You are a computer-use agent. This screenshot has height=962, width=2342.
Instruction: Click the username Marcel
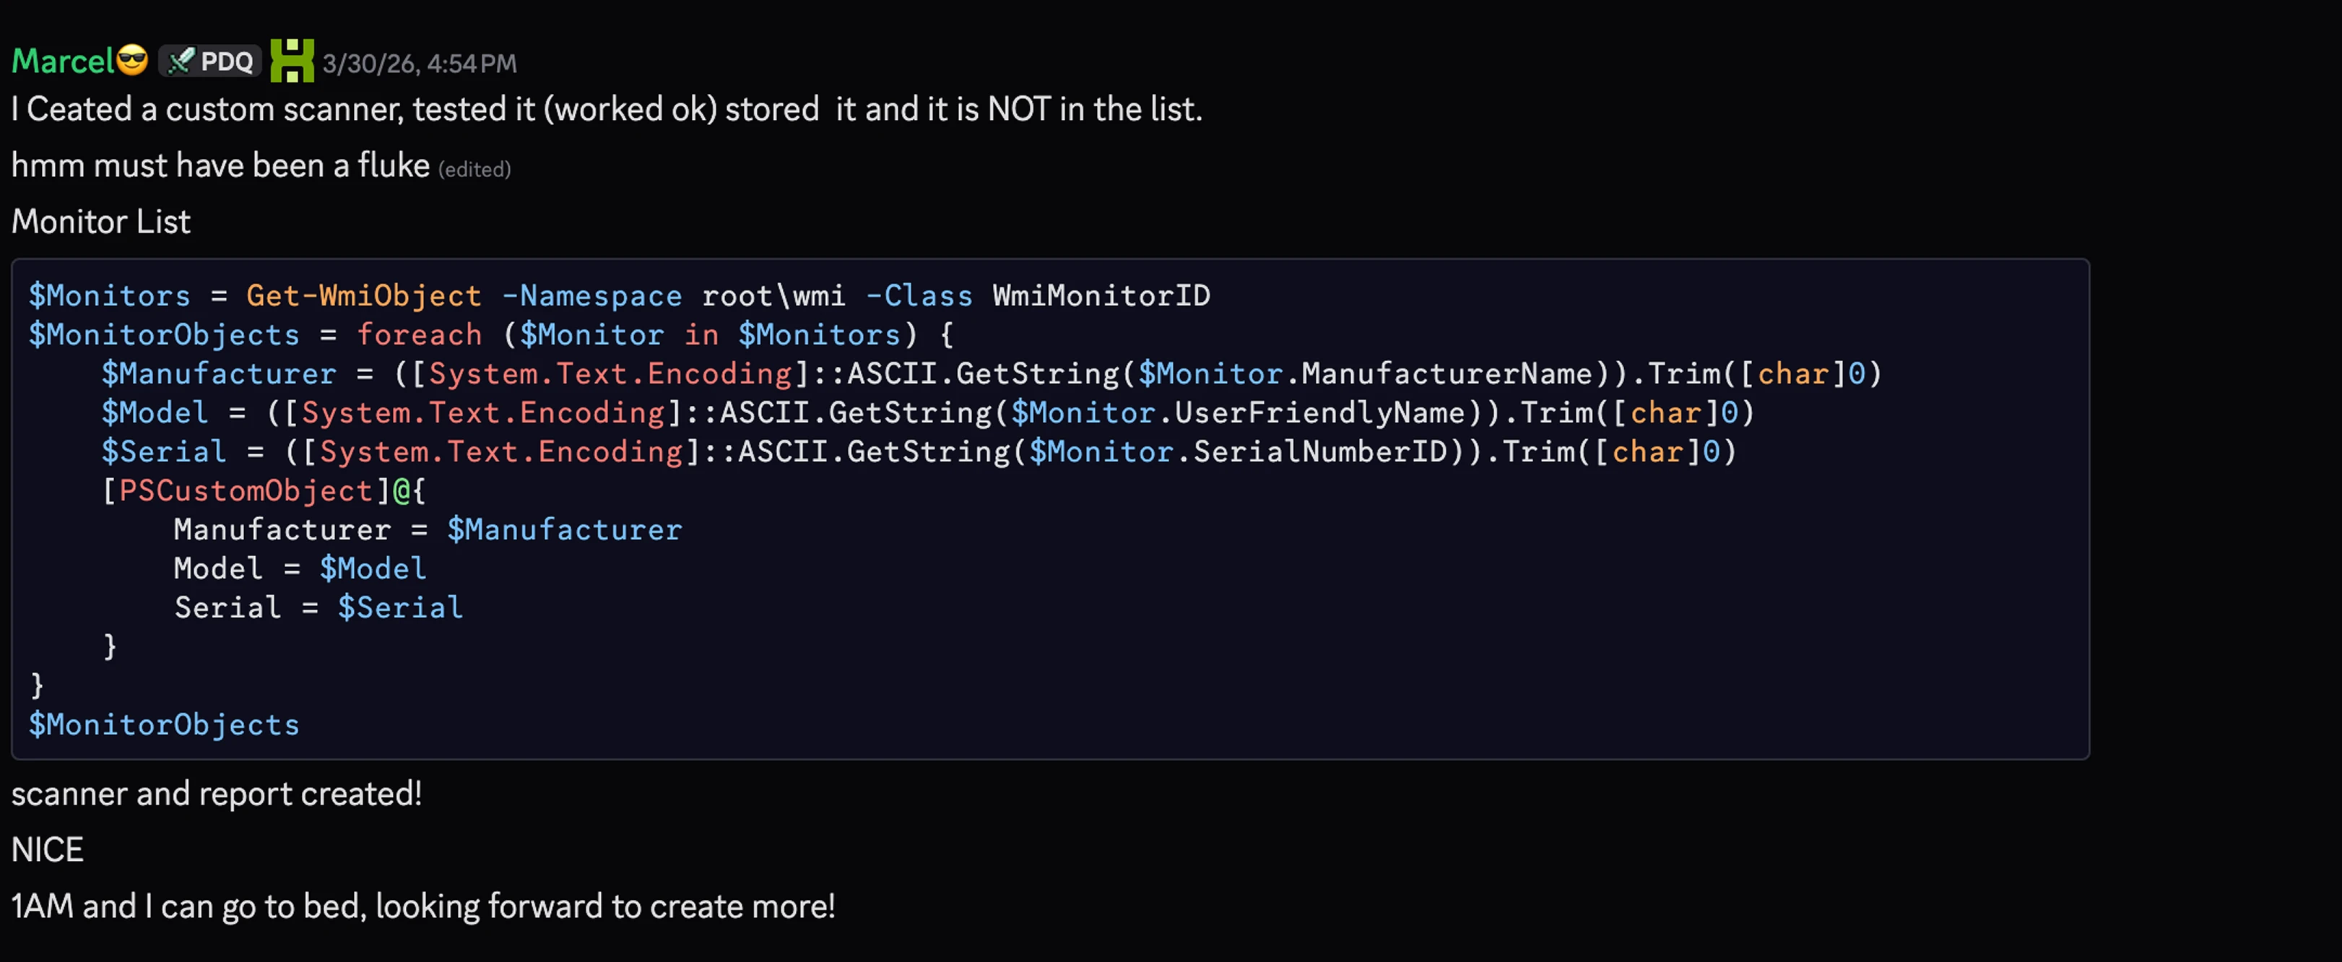click(63, 61)
